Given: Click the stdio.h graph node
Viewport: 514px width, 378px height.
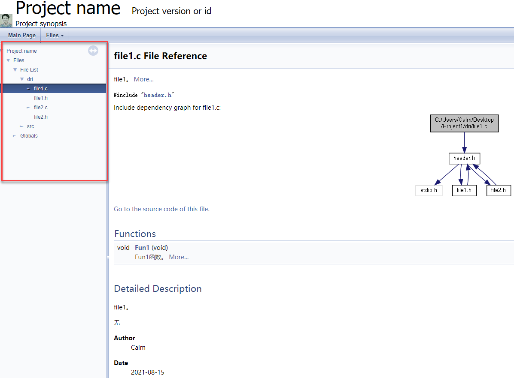Looking at the screenshot, I should click(429, 190).
